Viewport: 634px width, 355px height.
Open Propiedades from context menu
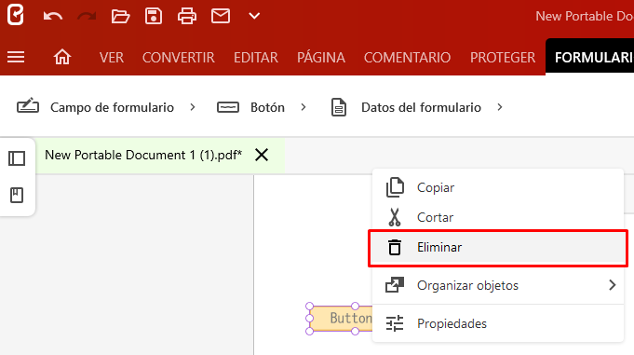point(498,323)
